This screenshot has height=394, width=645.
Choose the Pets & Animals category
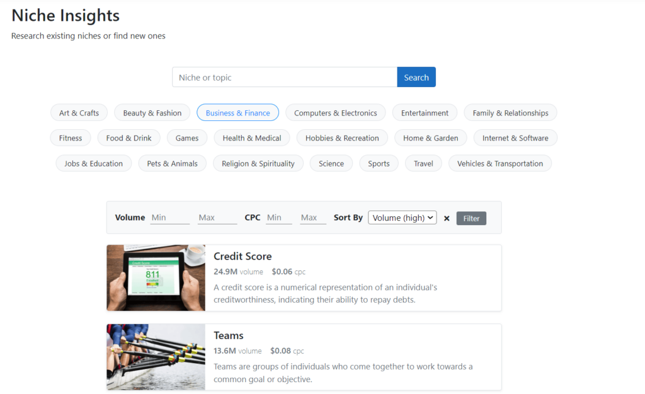tap(172, 163)
